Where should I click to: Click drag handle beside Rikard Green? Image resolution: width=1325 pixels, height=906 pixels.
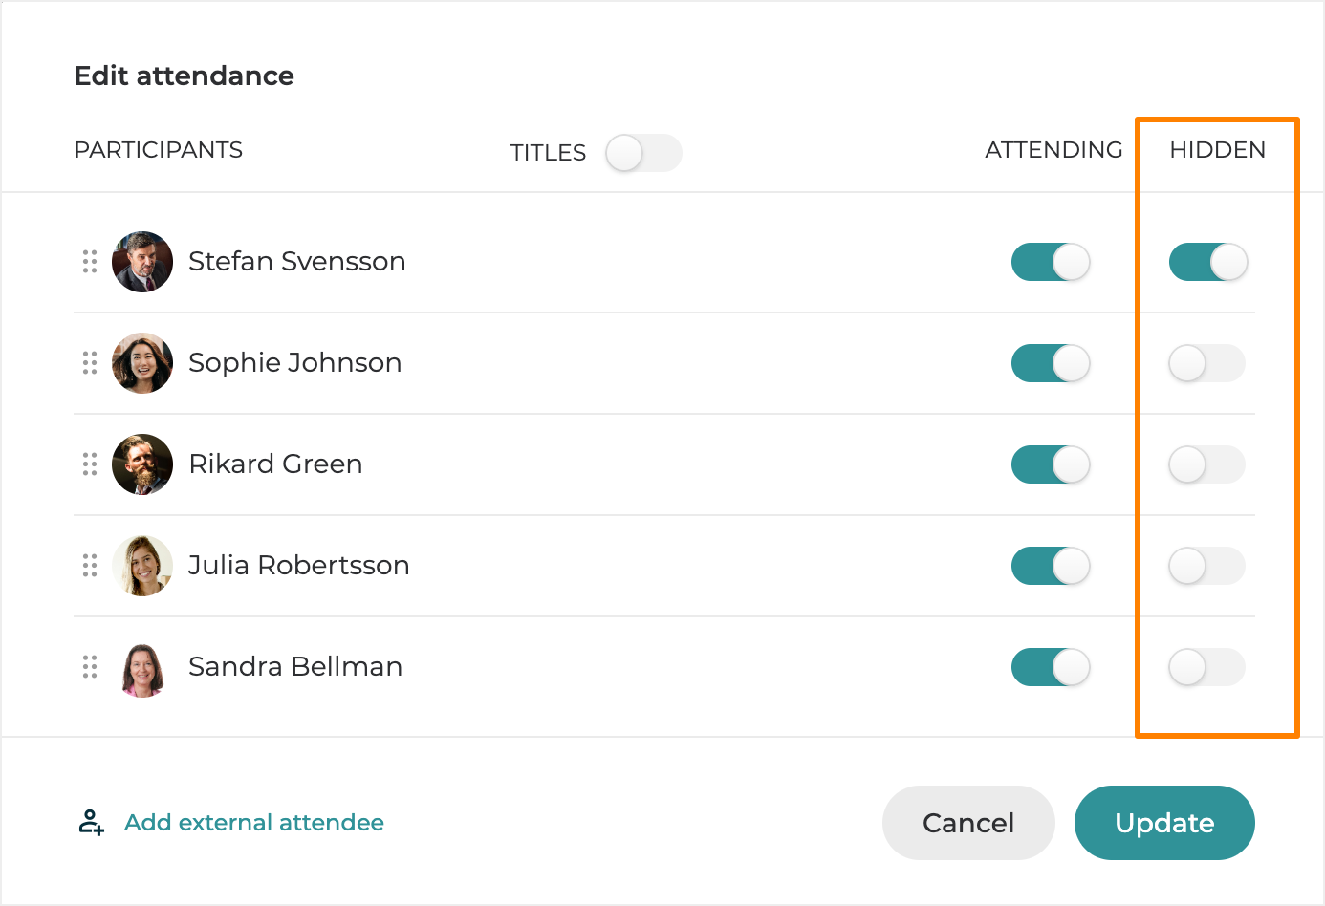point(90,464)
